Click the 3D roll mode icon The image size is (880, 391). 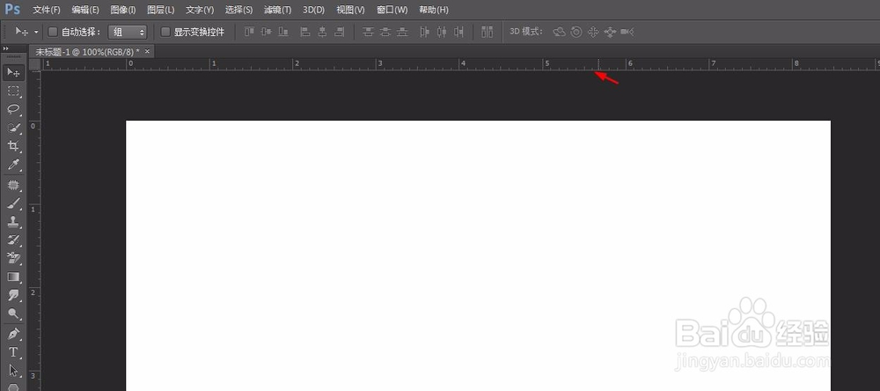pyautogui.click(x=576, y=32)
